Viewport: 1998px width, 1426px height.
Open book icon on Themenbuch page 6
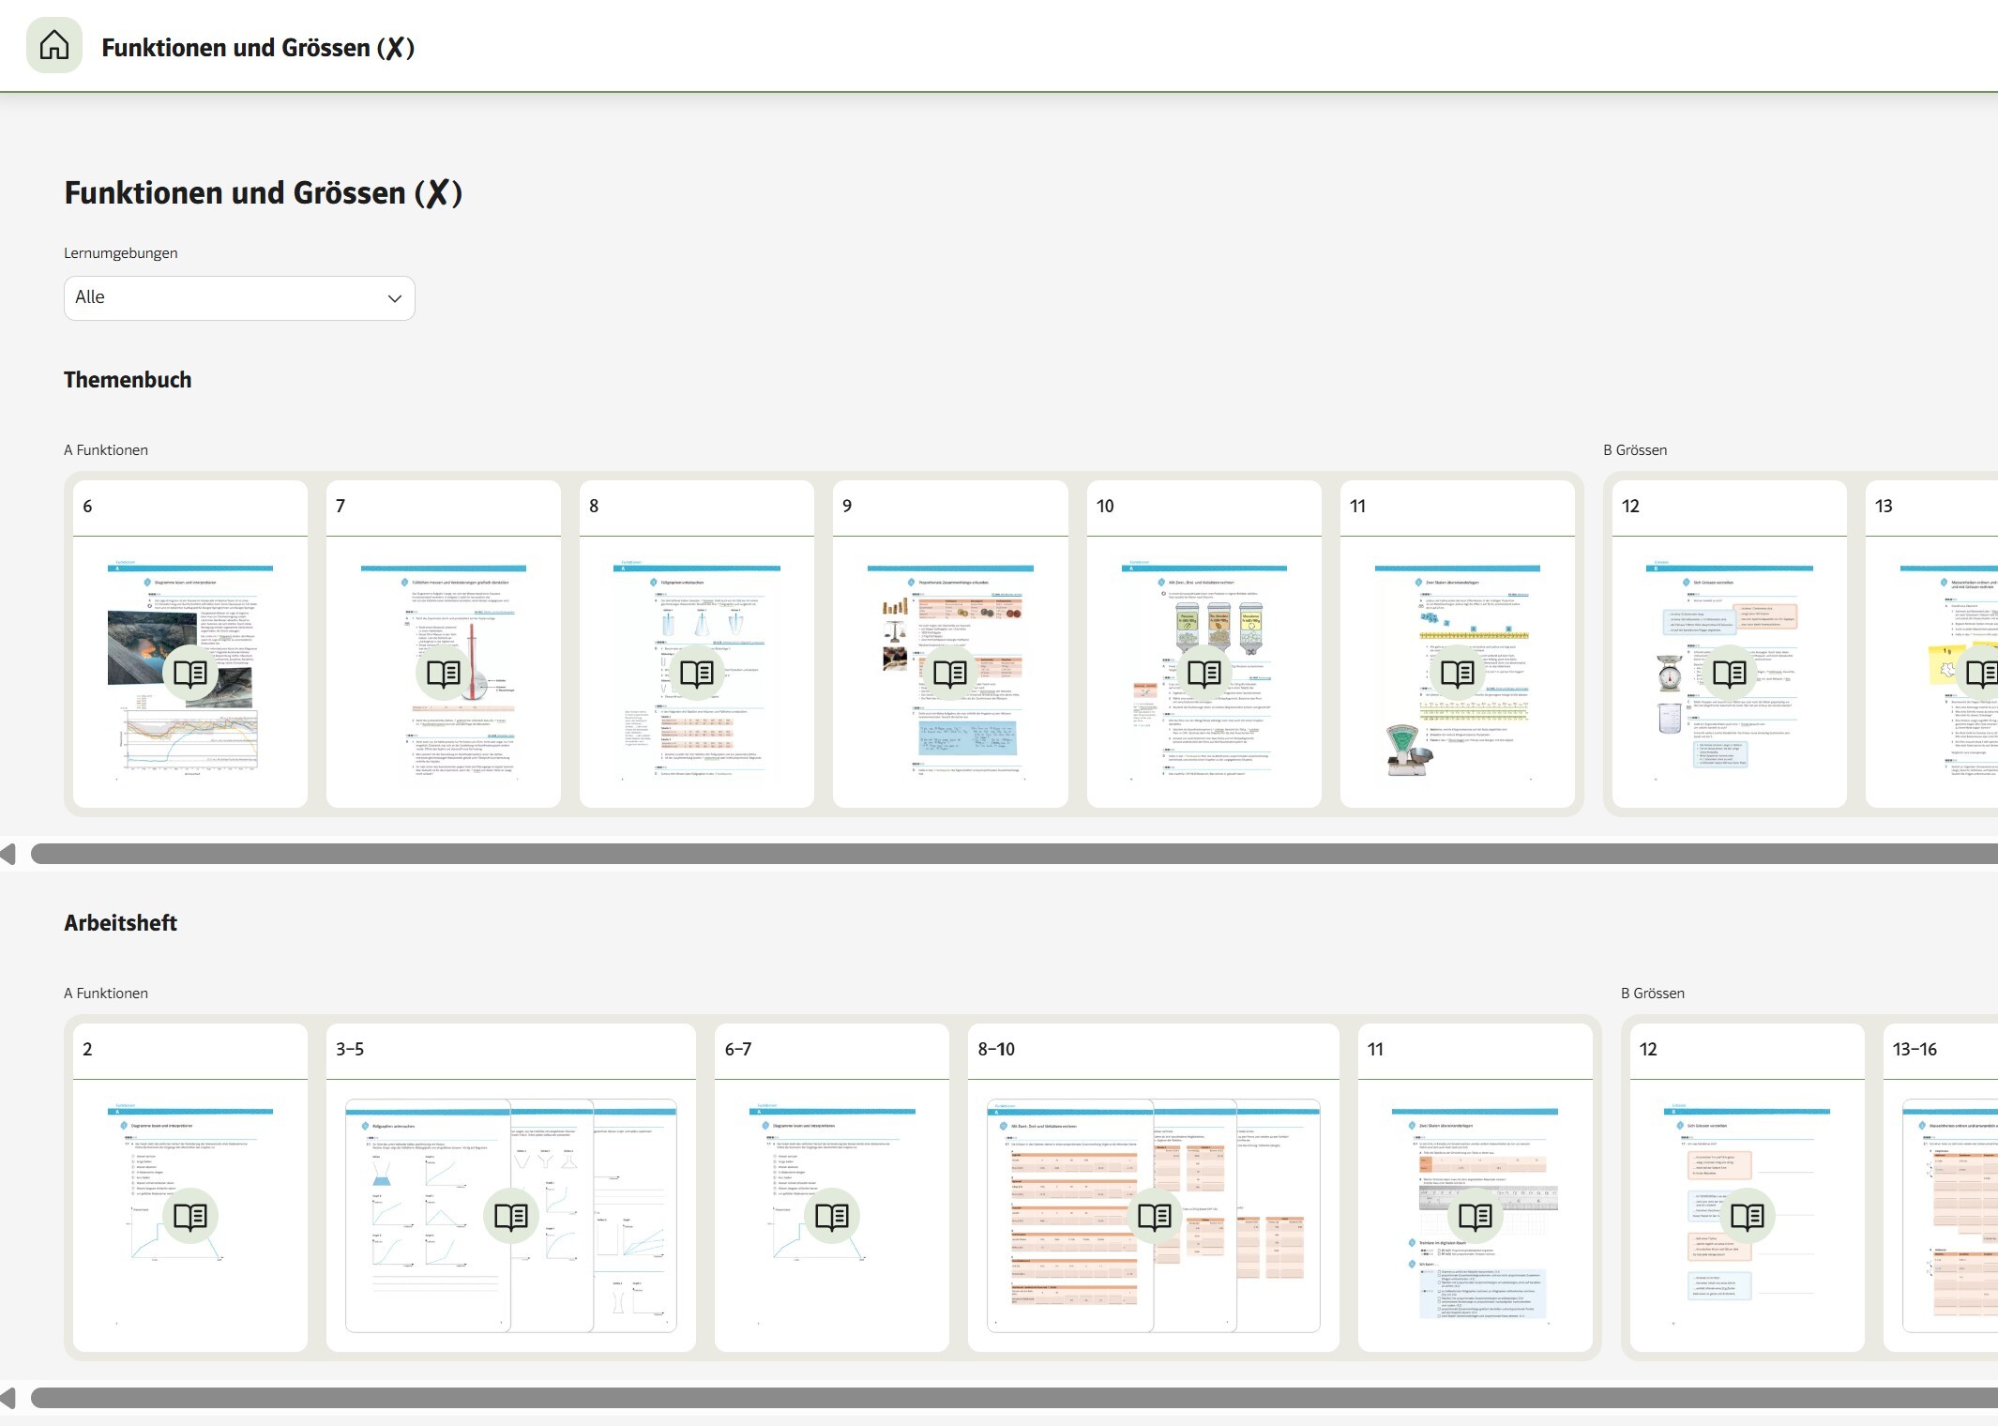point(190,673)
